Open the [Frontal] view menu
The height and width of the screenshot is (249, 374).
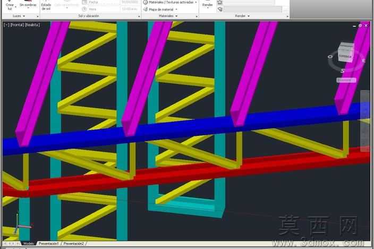[17, 25]
